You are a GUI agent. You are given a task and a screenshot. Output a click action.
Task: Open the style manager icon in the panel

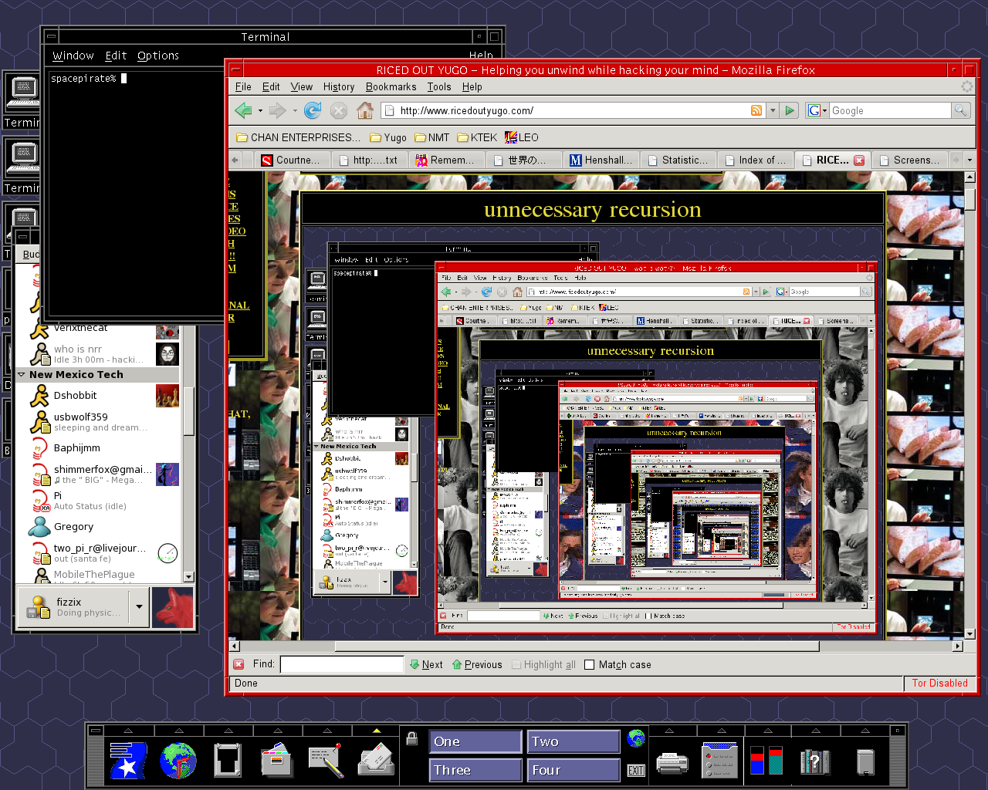click(720, 760)
